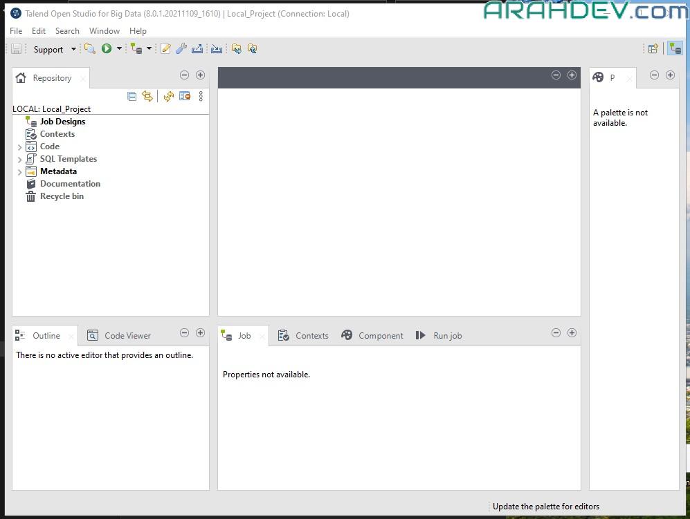
Task: Open the Window menu
Action: point(105,31)
